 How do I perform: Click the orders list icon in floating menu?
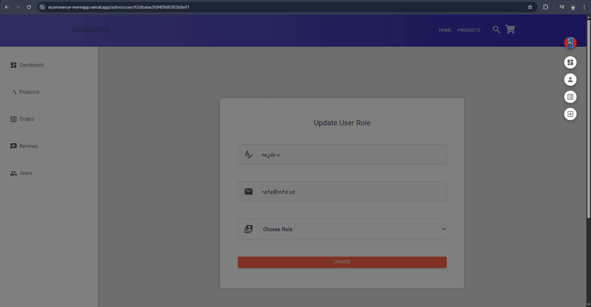(x=570, y=97)
